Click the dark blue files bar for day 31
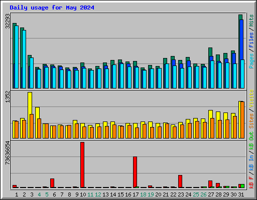This screenshot has height=200, width=257. 241,39
